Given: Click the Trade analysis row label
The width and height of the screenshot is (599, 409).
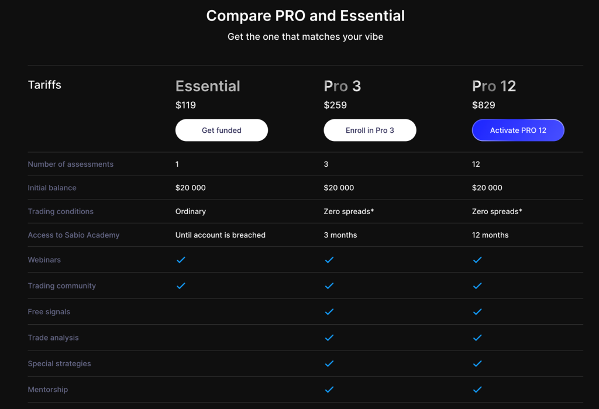Looking at the screenshot, I should (53, 338).
